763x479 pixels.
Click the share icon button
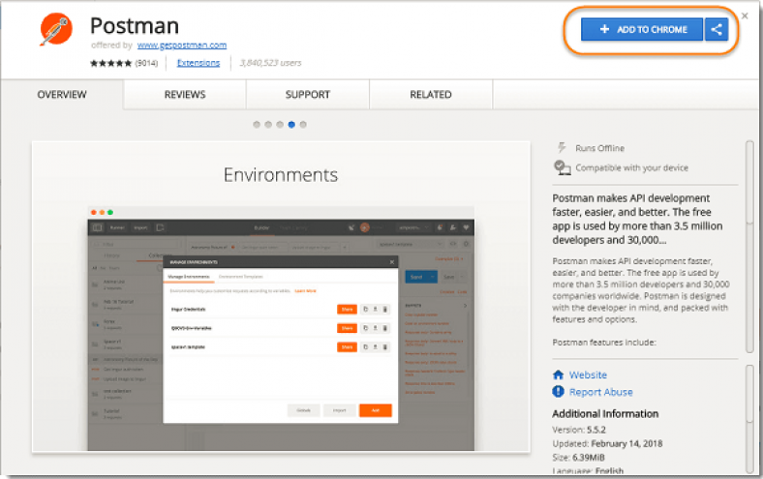point(717,29)
